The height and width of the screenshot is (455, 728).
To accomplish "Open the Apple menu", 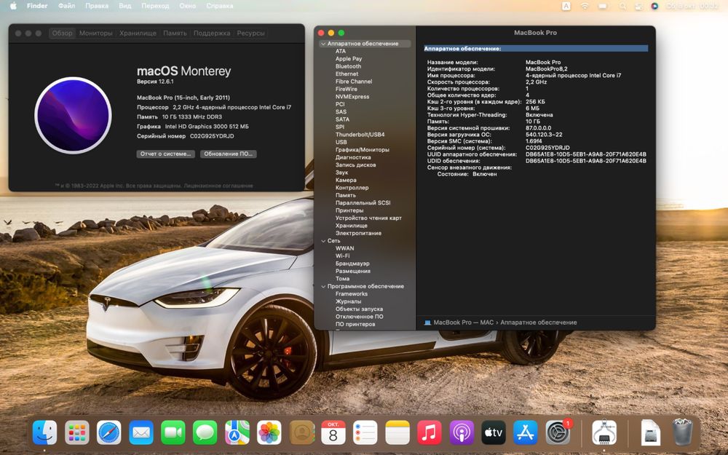I will click(x=13, y=6).
